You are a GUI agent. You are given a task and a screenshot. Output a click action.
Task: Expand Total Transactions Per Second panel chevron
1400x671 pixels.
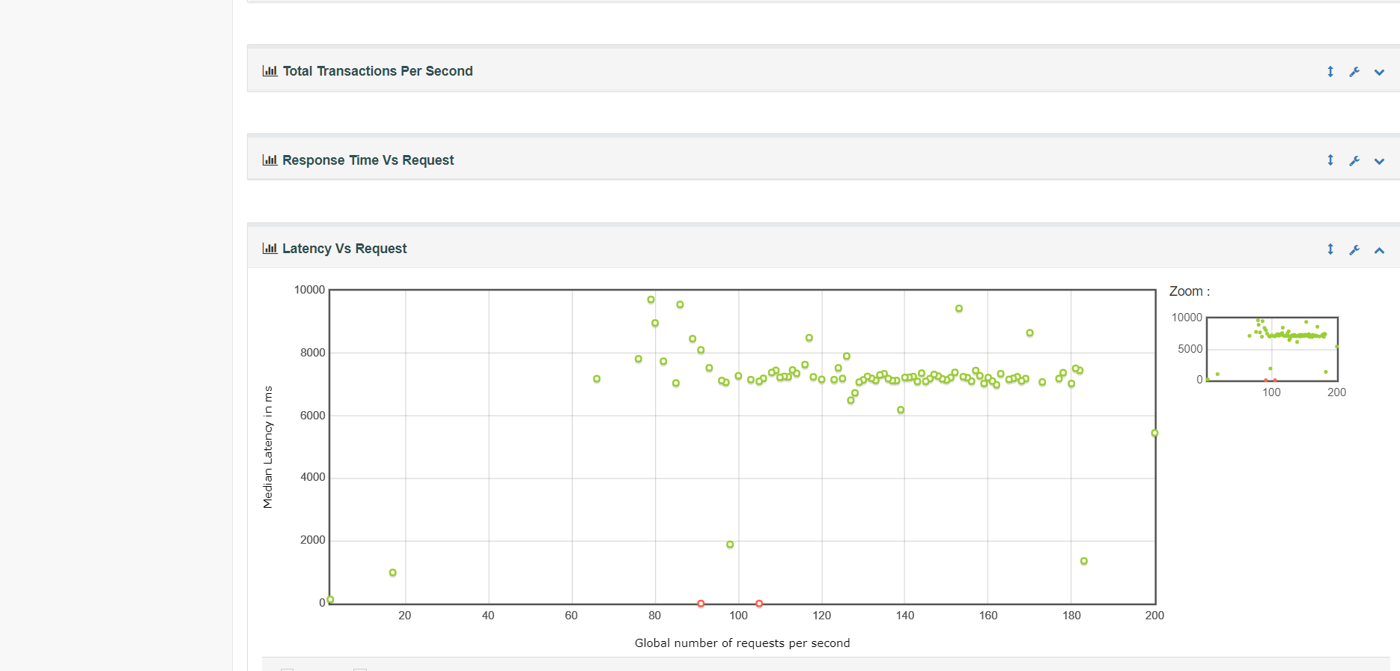1379,73
